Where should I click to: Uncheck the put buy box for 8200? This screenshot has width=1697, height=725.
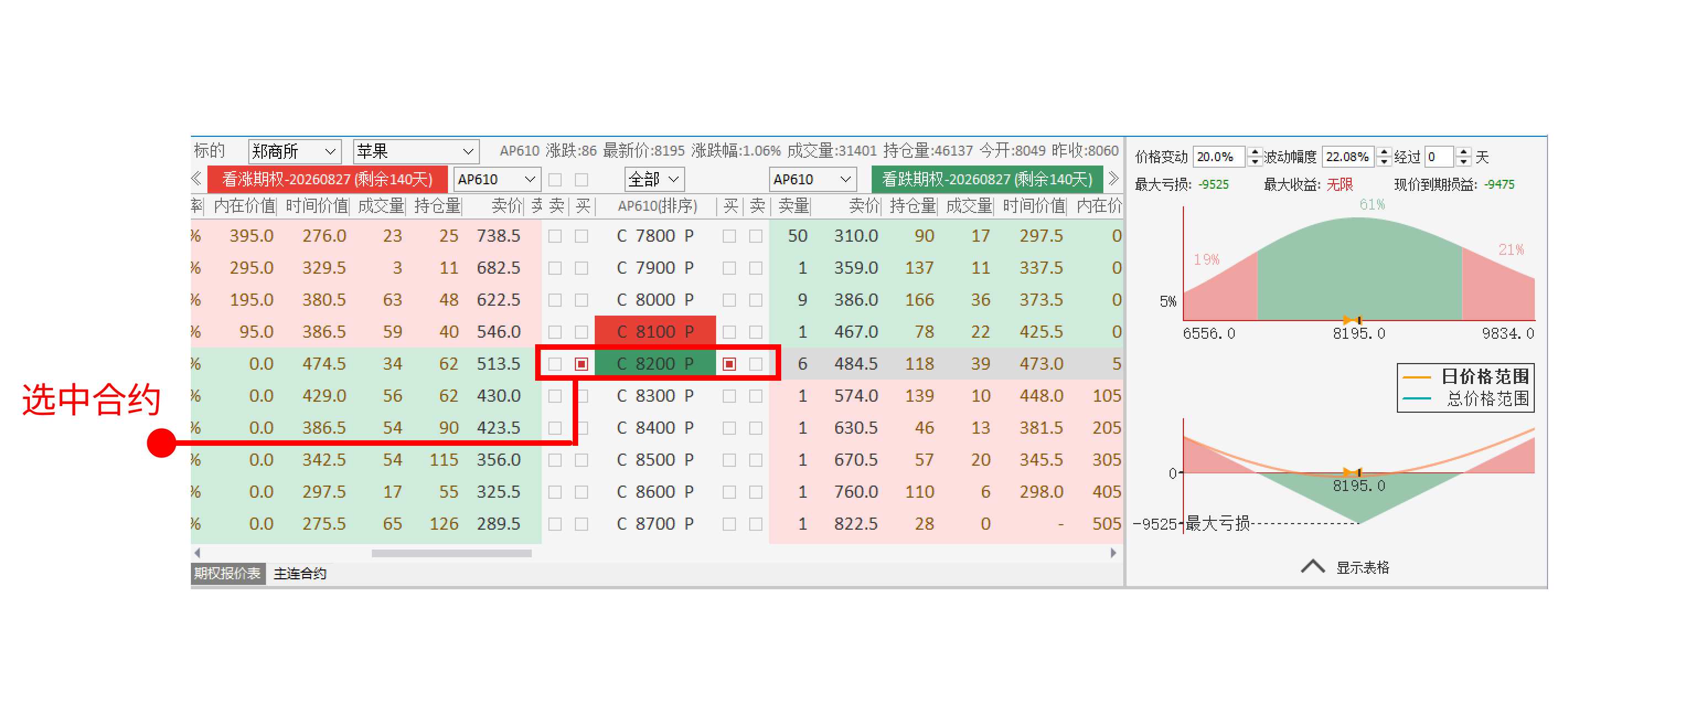[x=729, y=364]
